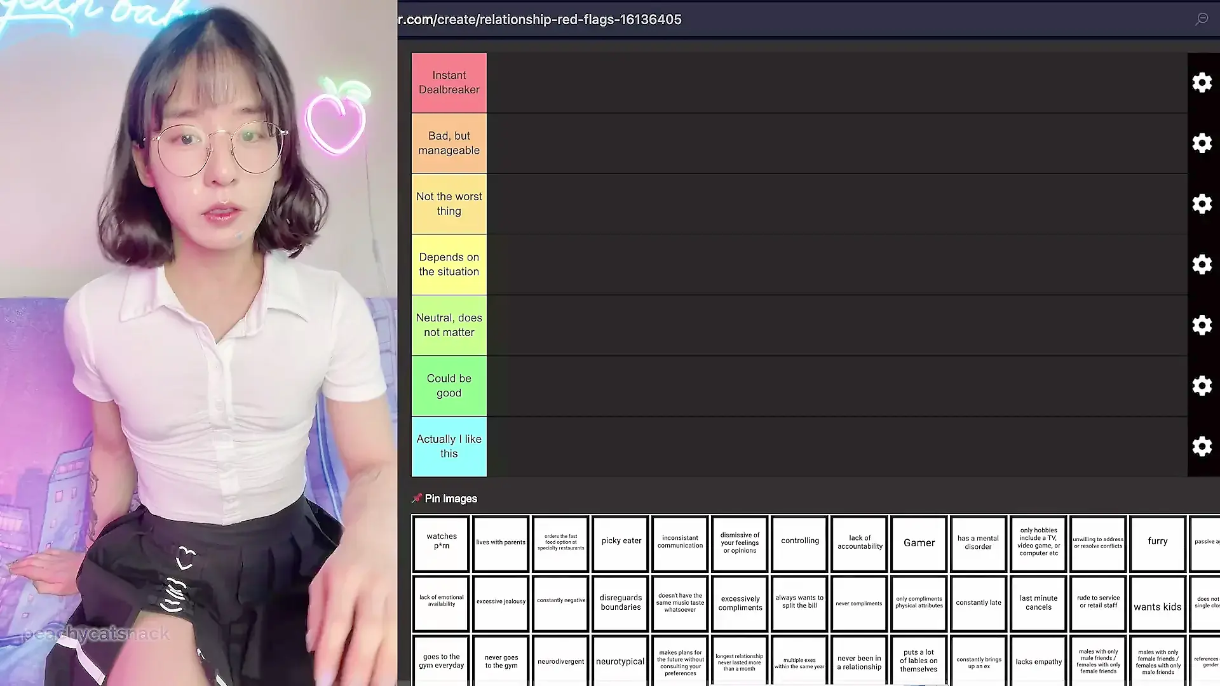Click the zoom magnifier icon in address bar
The width and height of the screenshot is (1220, 686).
click(x=1202, y=20)
